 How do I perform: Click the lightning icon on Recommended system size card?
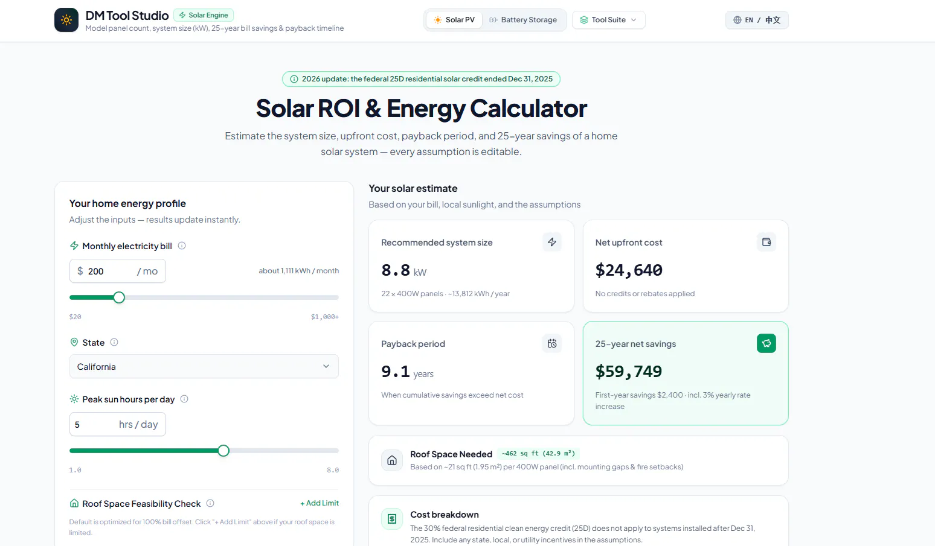[x=552, y=242]
